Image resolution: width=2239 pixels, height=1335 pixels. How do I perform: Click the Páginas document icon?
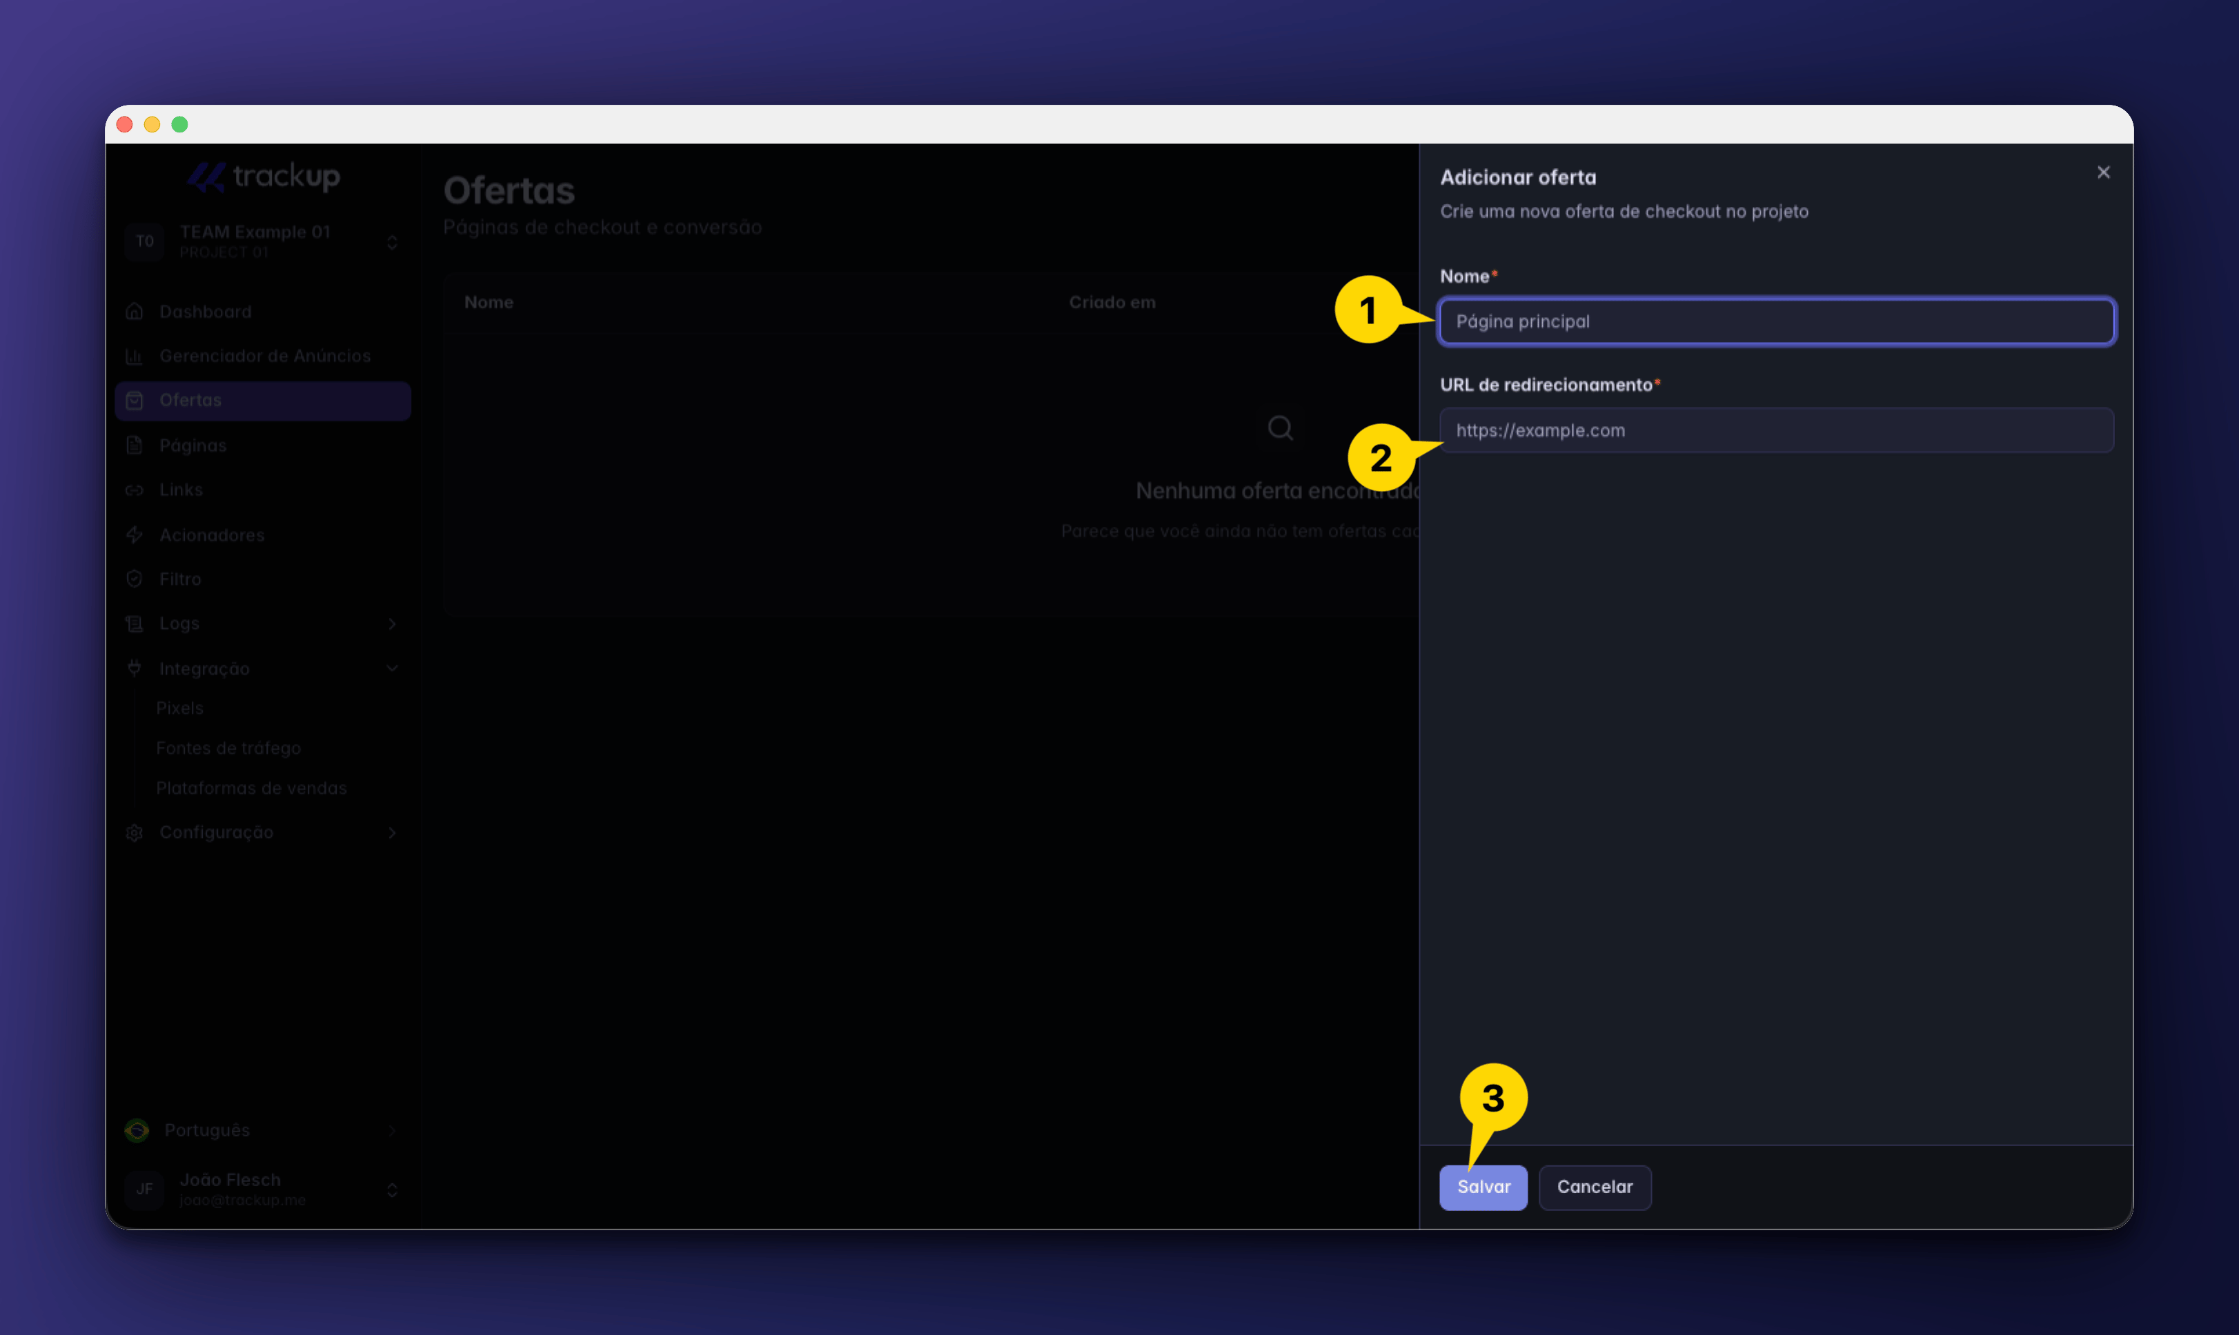[134, 445]
